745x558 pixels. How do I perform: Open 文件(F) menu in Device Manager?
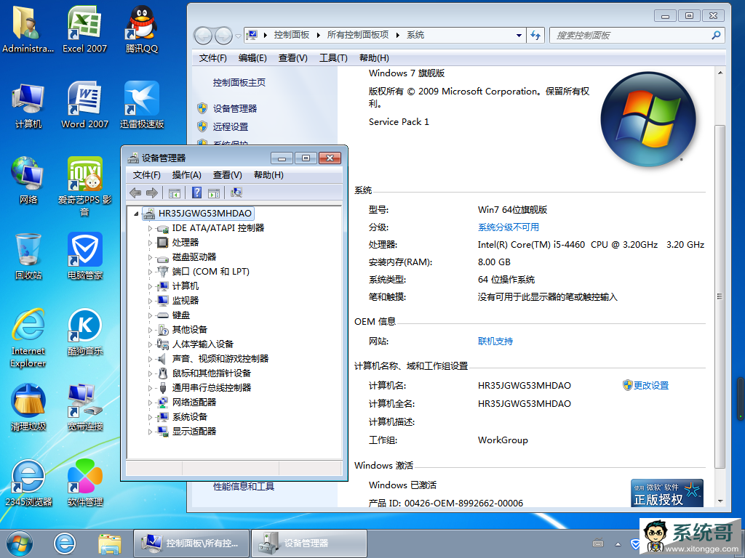click(146, 175)
